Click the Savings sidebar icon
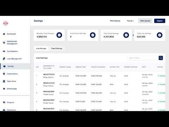 click(x=5, y=66)
